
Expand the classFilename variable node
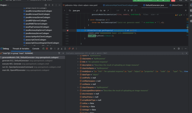(78, 87)
